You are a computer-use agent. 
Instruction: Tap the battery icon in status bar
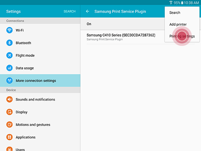(182, 3)
